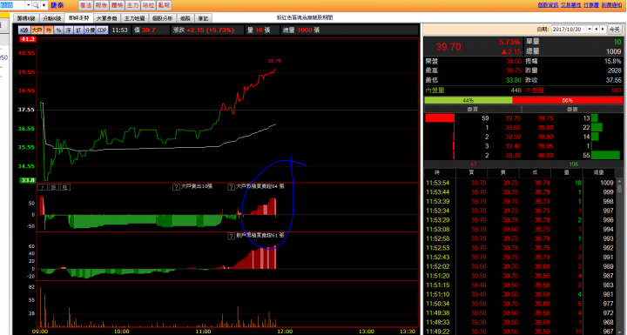The image size is (627, 335).
Task: Switch to the 大量券商 tab
Action: pyautogui.click(x=107, y=18)
